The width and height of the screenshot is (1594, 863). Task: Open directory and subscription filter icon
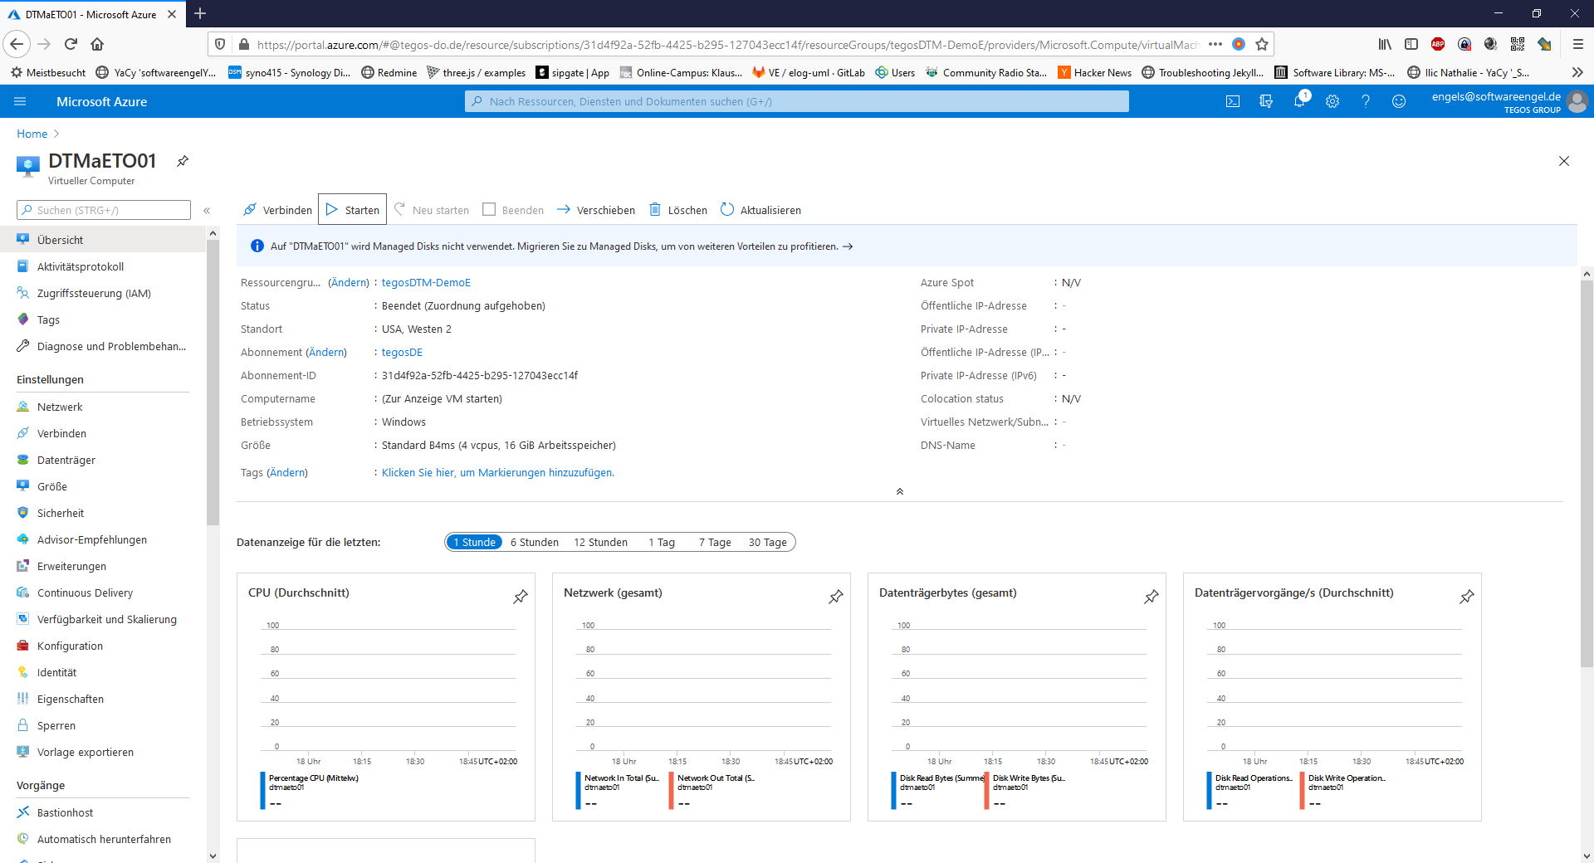[x=1266, y=101]
